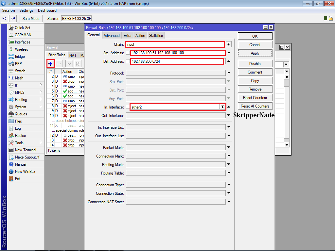Image resolution: width=335 pixels, height=251 pixels.
Task: Click the Reset Counters button
Action: pyautogui.click(x=255, y=97)
